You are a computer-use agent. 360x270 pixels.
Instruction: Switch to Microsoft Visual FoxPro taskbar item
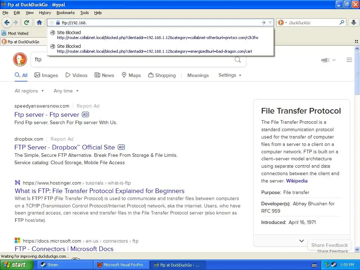(121, 265)
